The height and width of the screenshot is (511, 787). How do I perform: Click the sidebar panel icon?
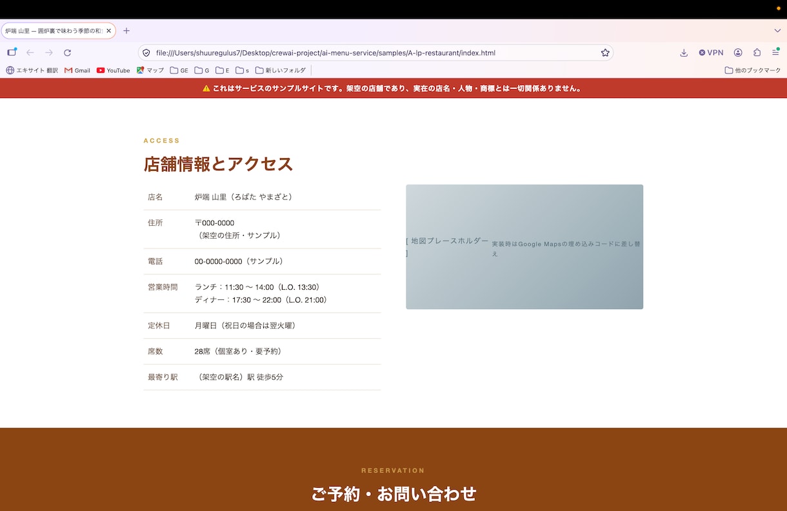click(12, 52)
